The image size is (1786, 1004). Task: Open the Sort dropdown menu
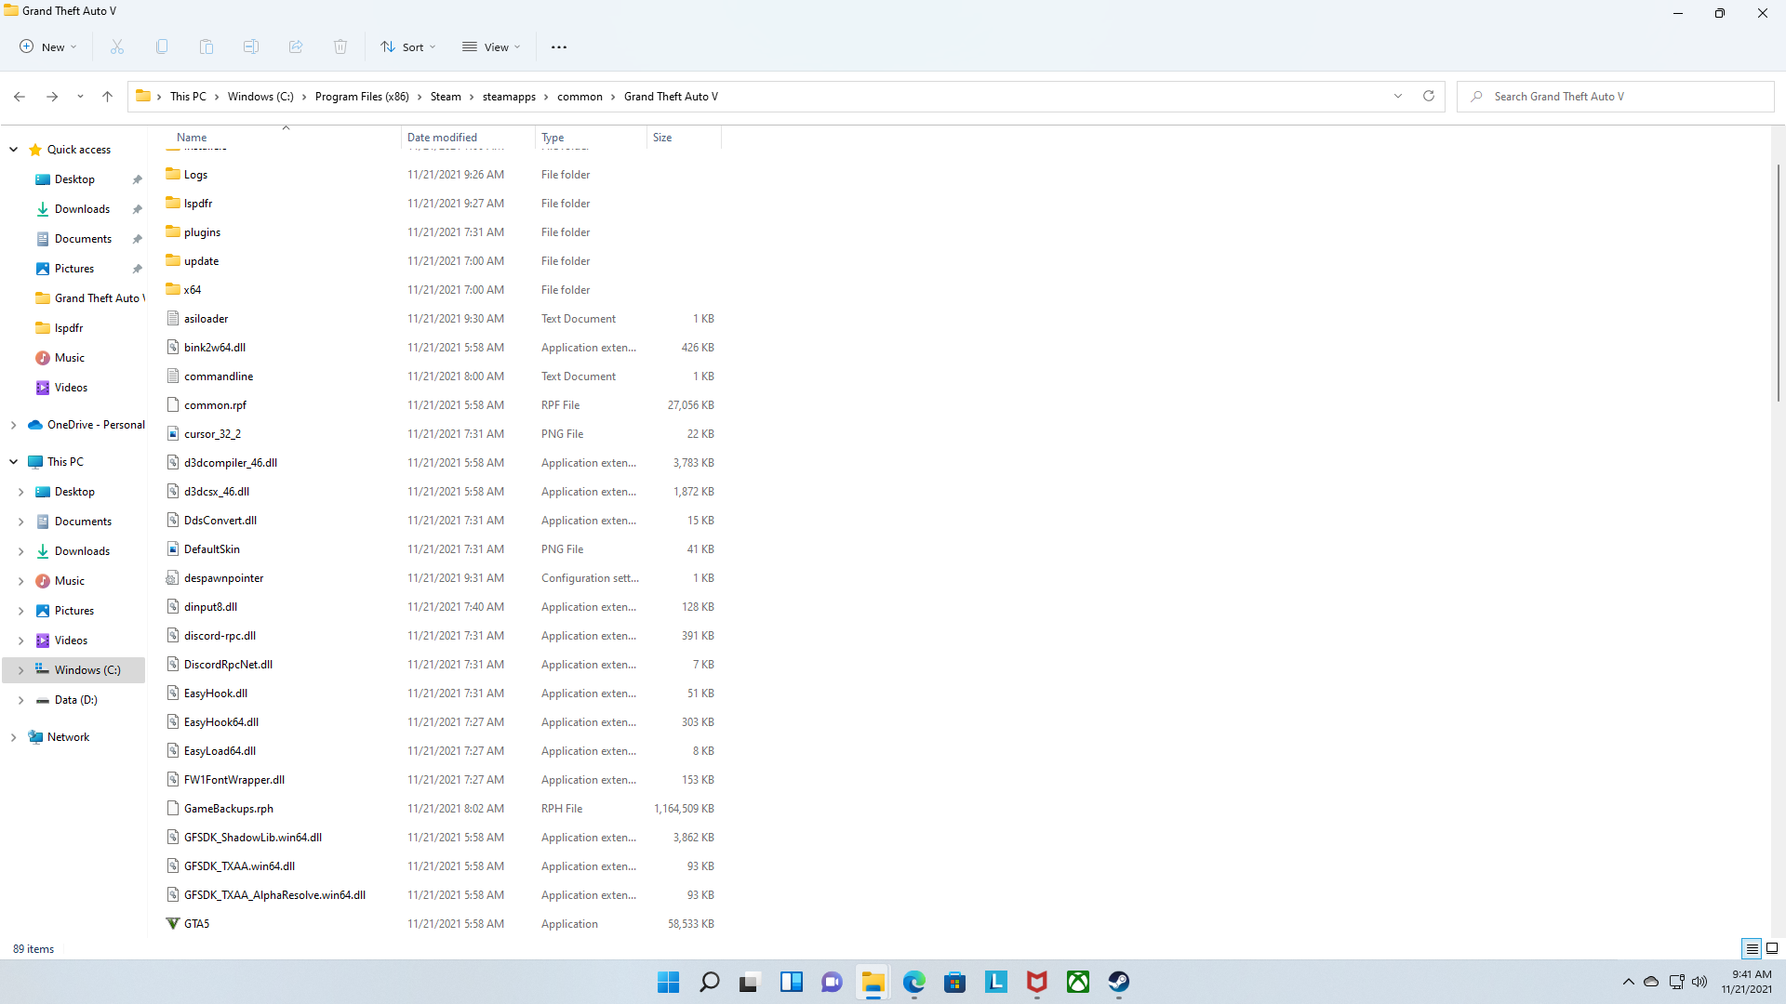coord(407,46)
